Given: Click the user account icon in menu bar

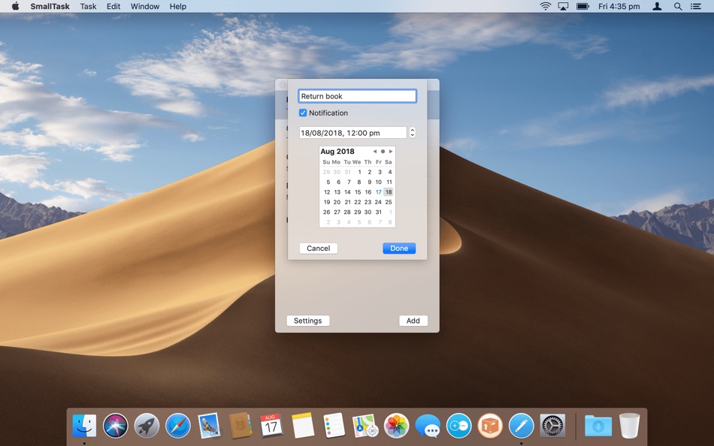Looking at the screenshot, I should (x=657, y=6).
